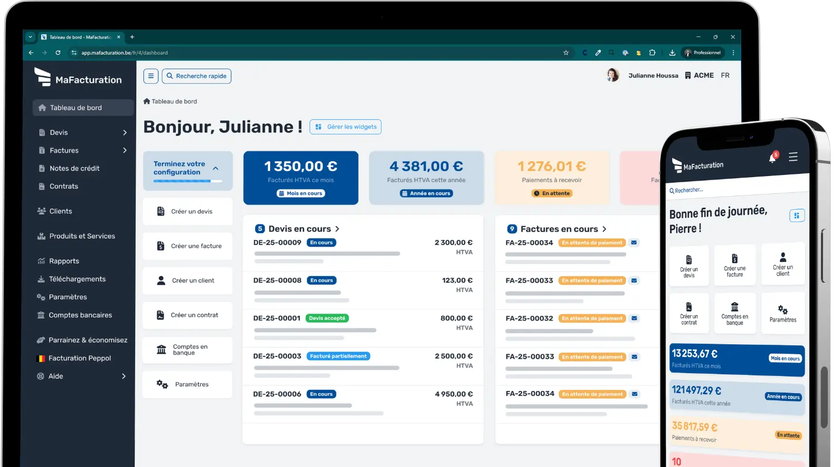
Task: Click the home icon in the breadcrumb
Action: point(147,101)
